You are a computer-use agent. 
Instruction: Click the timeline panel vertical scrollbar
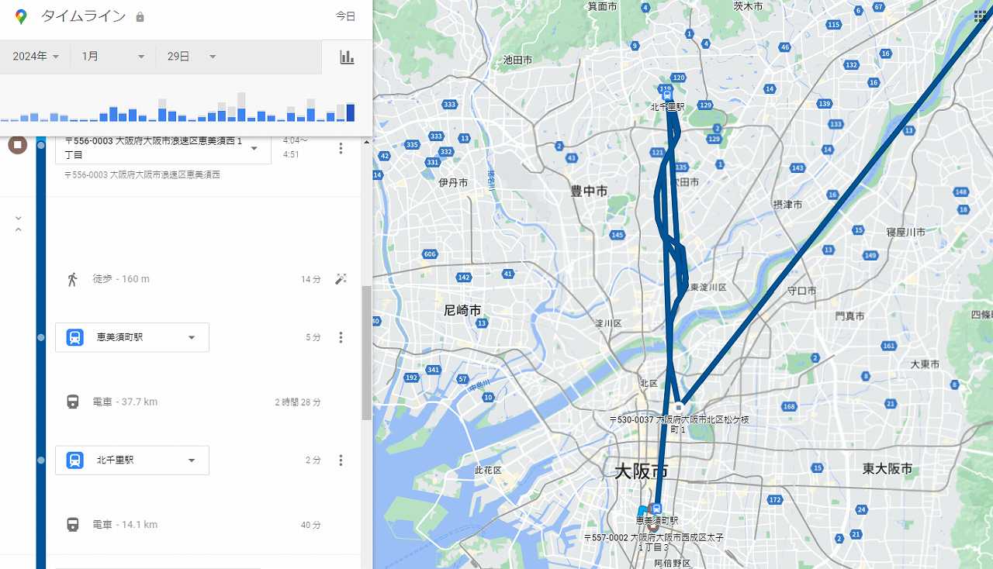[x=366, y=353]
